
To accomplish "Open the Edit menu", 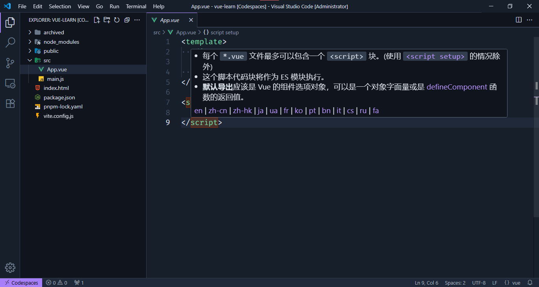I will click(38, 6).
